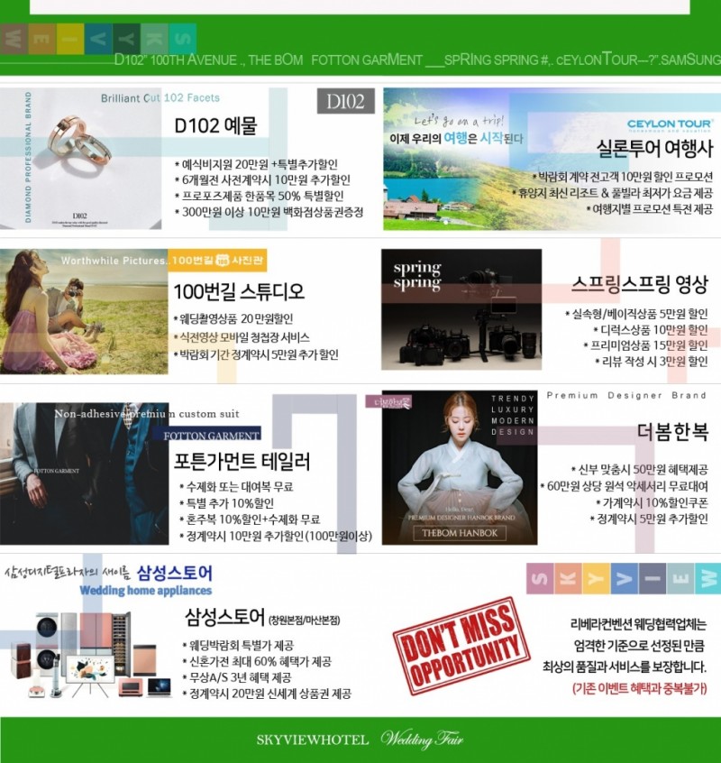Image resolution: width=721 pixels, height=763 pixels.
Task: Click the 6개월전 사전계약시 10만원 추가할인 line
Action: pyautogui.click(x=262, y=180)
